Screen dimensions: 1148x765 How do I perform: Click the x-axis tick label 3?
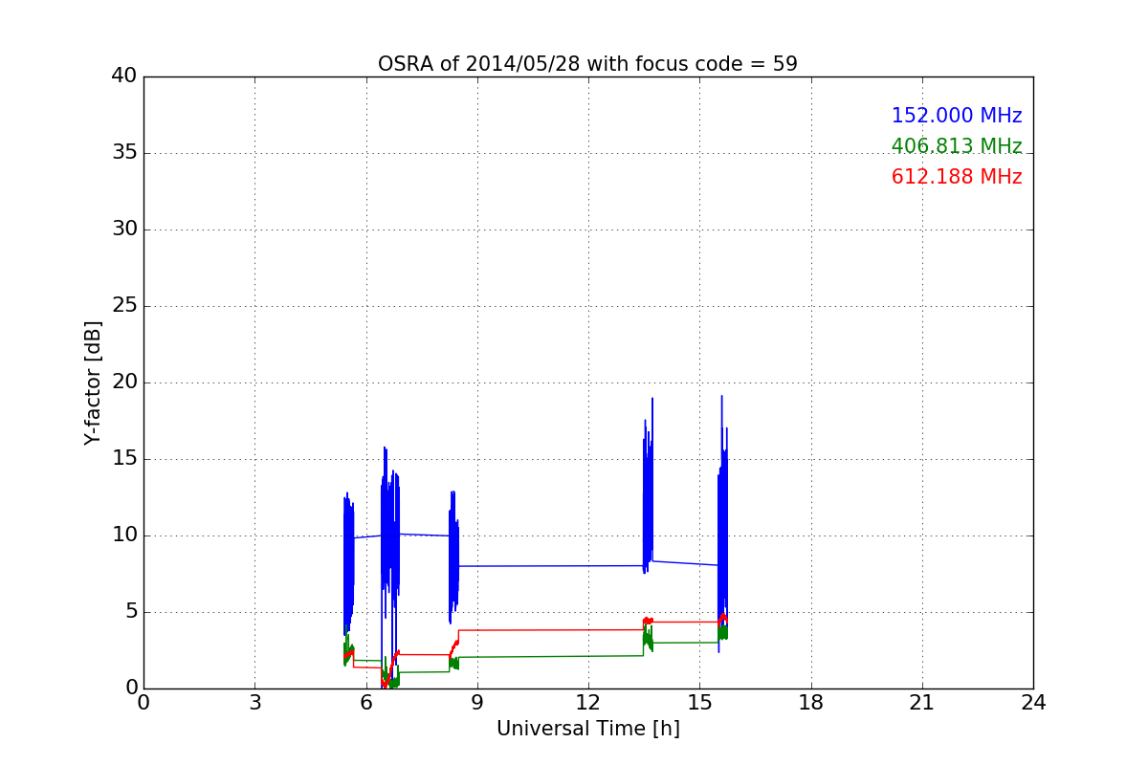coord(254,702)
